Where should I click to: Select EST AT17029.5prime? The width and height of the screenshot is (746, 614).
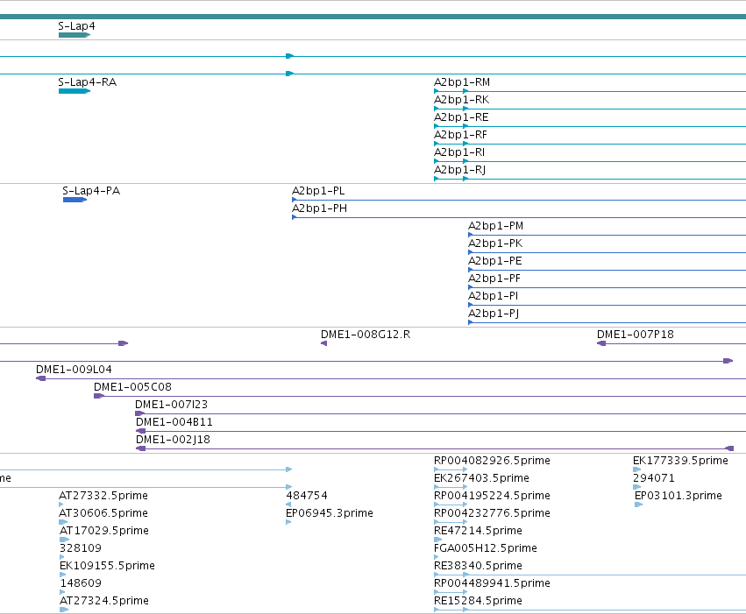pos(104,532)
